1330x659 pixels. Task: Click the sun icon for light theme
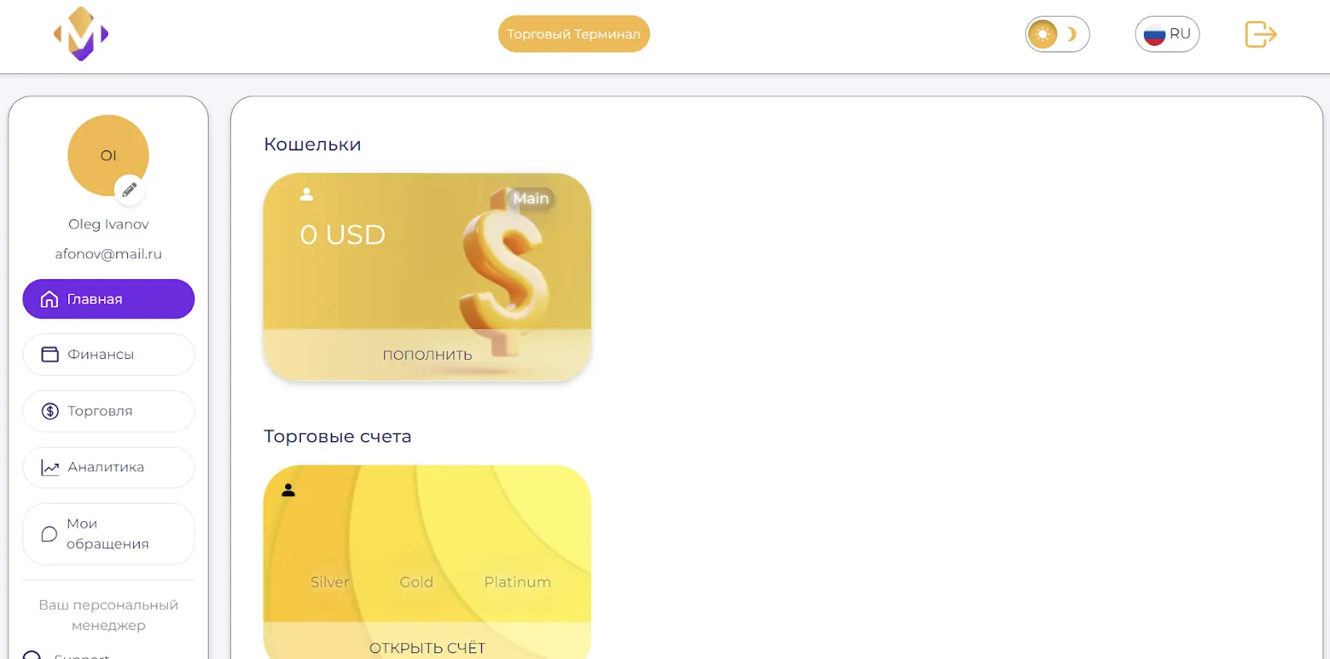[1042, 34]
